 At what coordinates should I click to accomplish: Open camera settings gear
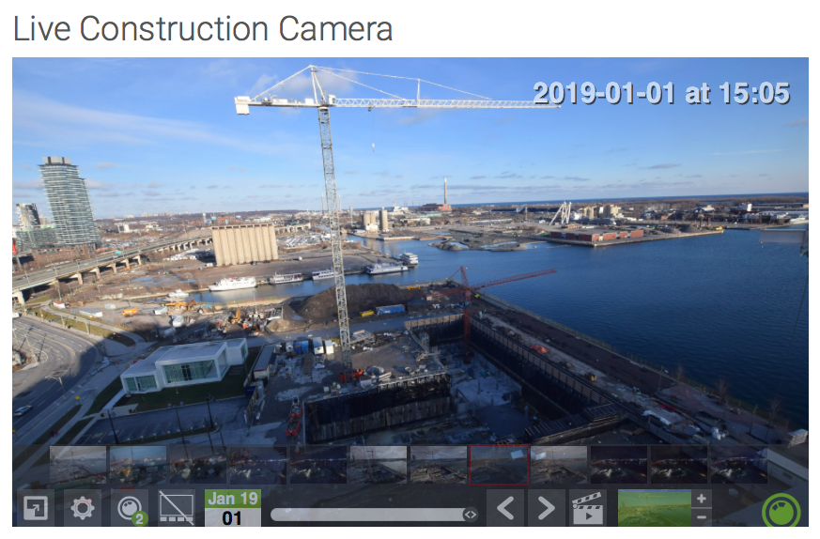(83, 508)
